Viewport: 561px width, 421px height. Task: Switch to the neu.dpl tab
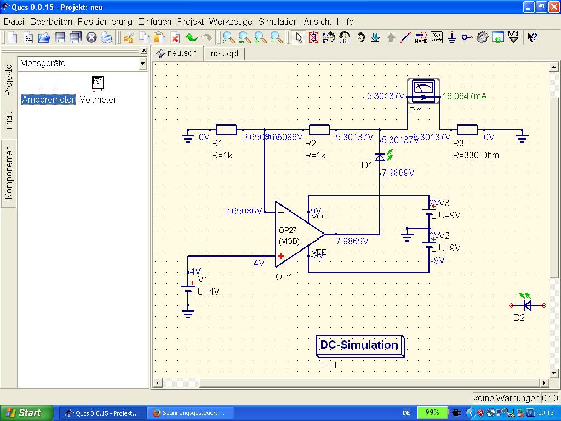224,54
